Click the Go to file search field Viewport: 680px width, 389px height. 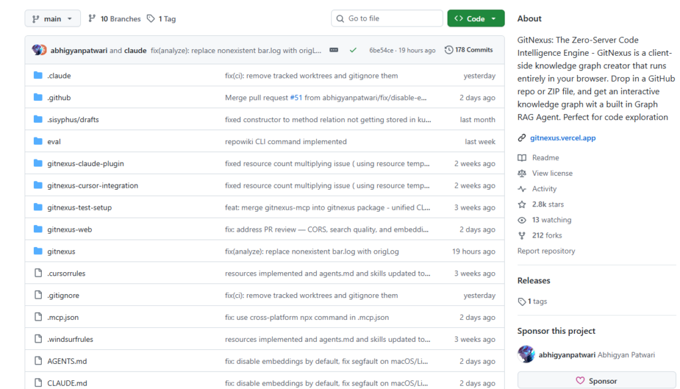coord(387,19)
